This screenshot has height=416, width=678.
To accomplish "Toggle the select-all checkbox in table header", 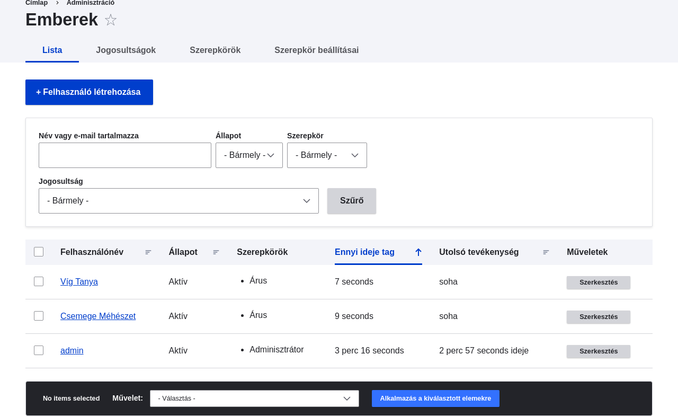I will tap(39, 252).
